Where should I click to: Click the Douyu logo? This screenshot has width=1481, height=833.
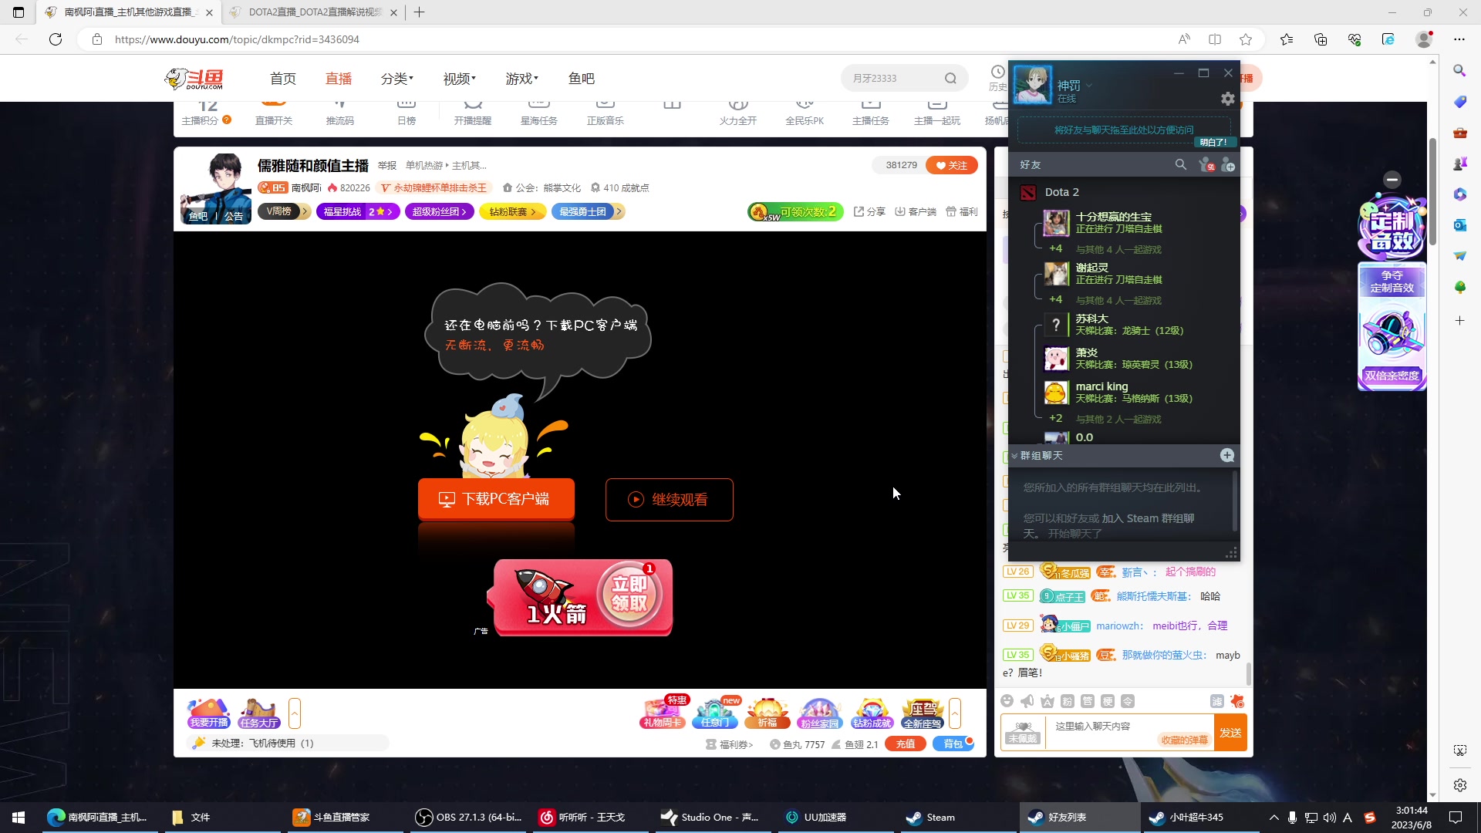pyautogui.click(x=194, y=78)
